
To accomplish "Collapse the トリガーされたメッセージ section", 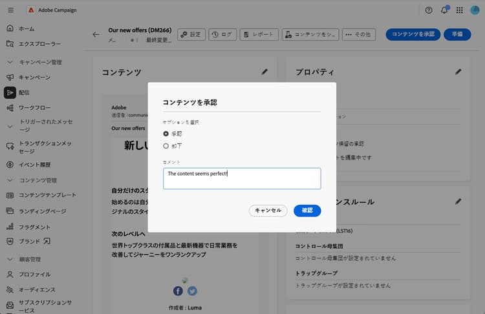I will click(x=10, y=126).
